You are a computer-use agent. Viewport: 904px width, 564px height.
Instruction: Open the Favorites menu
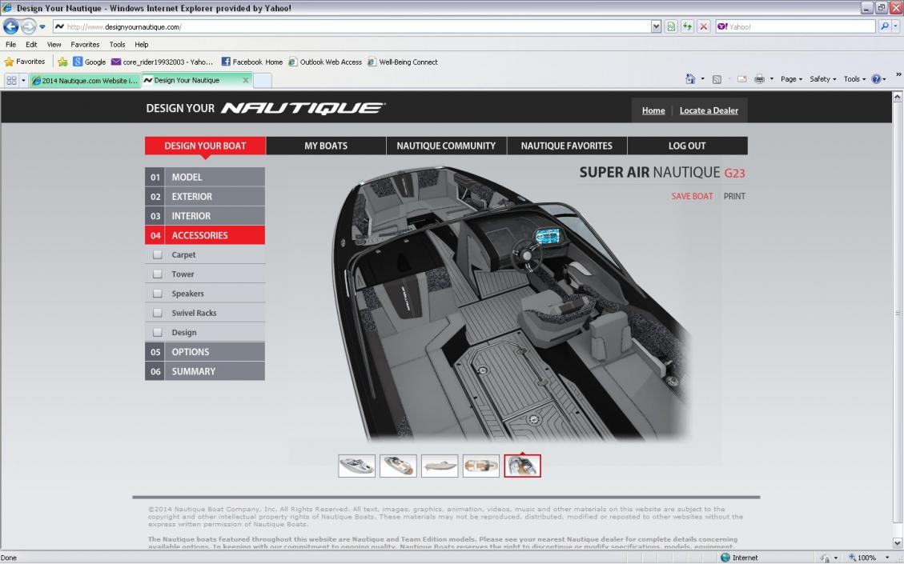(85, 44)
